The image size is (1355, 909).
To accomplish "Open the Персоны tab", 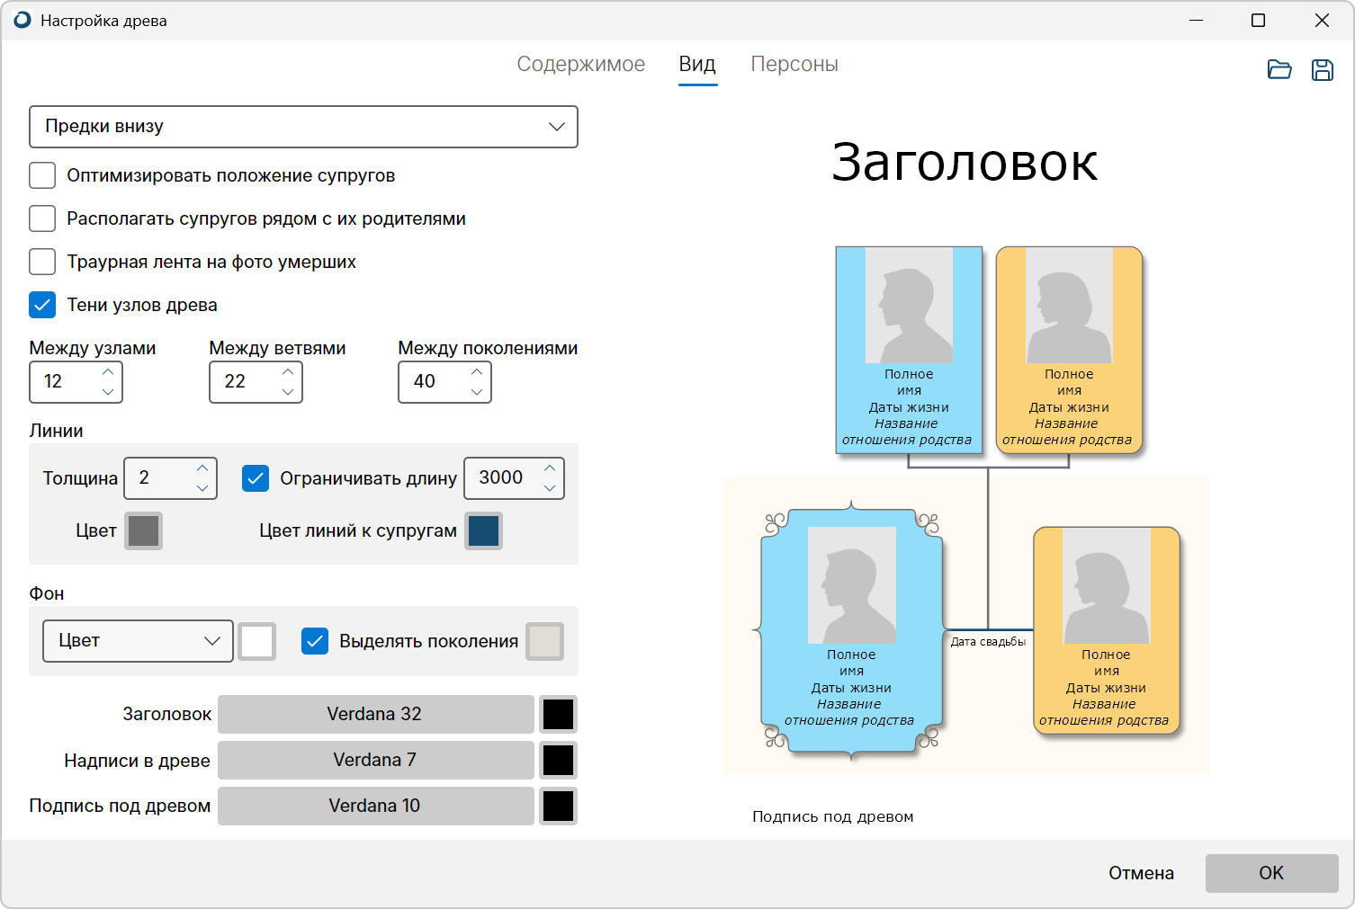I will (794, 64).
